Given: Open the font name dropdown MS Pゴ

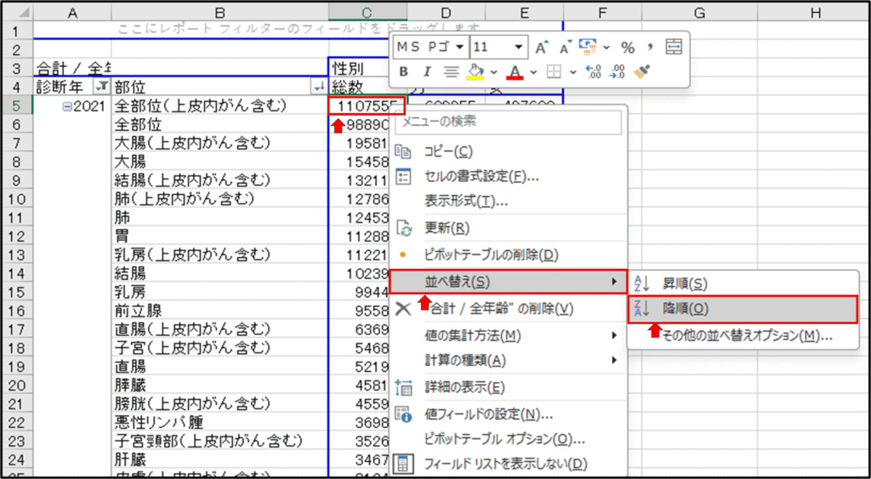Looking at the screenshot, I should tap(459, 48).
